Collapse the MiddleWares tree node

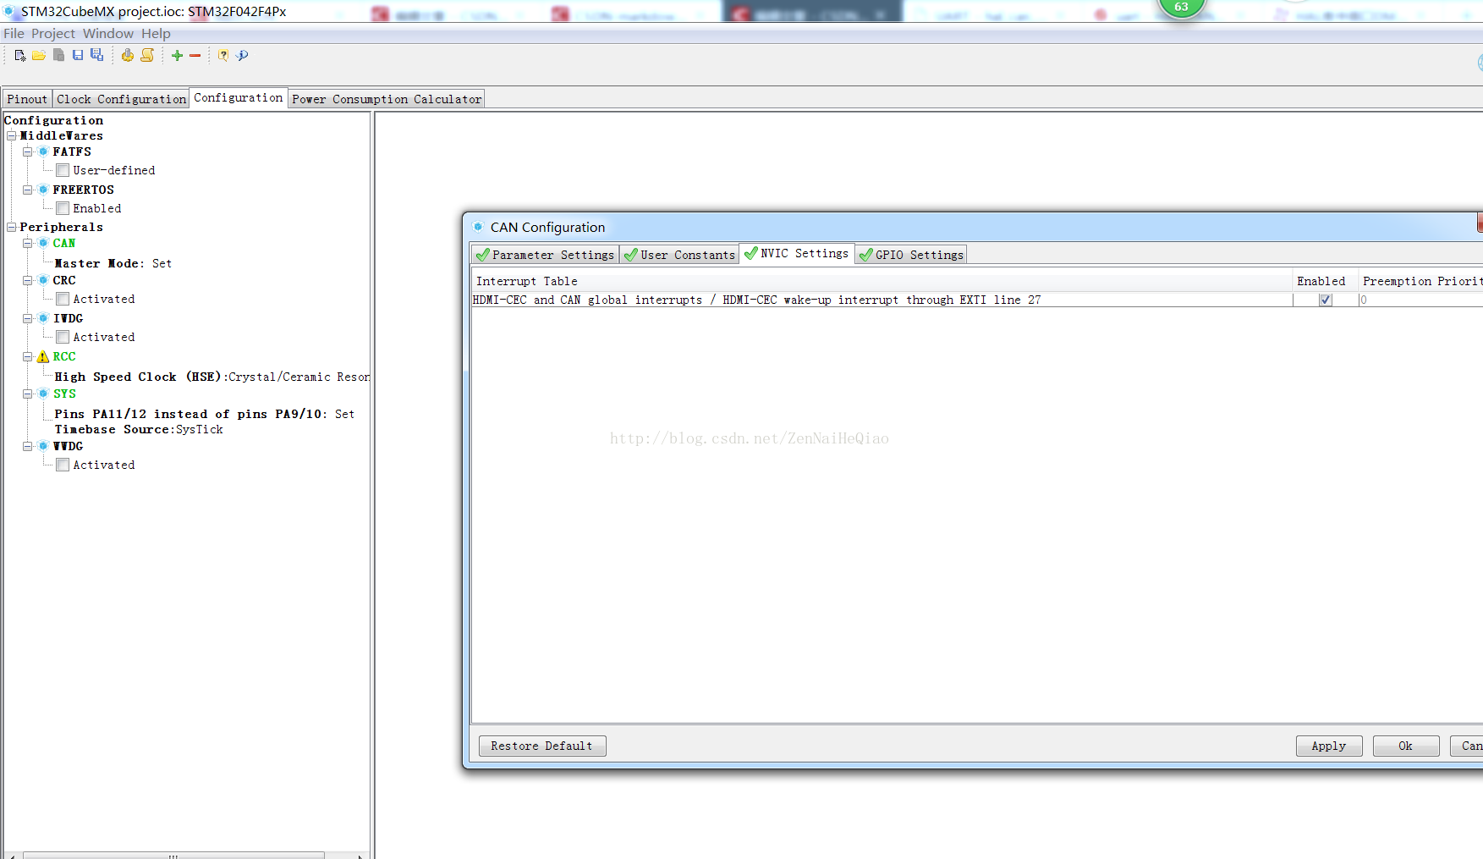(12, 136)
